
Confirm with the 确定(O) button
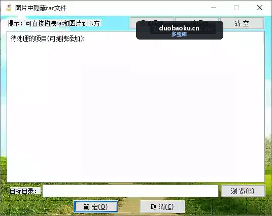[96, 207]
